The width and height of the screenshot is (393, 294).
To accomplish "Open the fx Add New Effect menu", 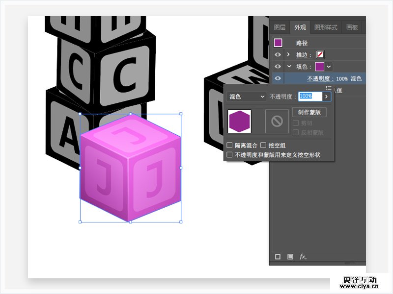I will tap(303, 257).
